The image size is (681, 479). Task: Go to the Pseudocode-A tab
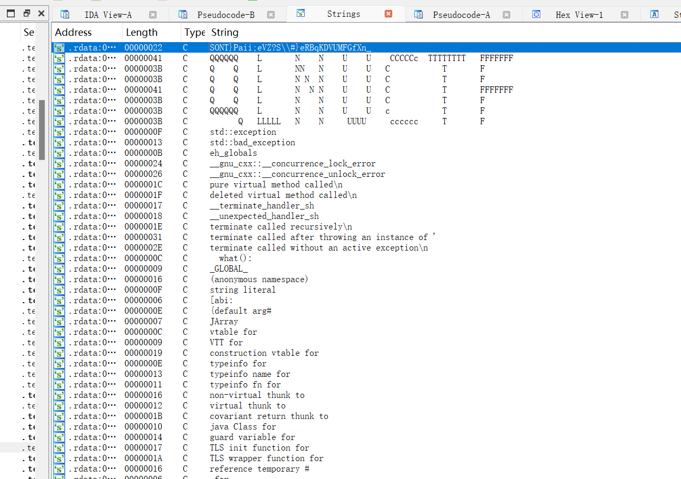(461, 15)
